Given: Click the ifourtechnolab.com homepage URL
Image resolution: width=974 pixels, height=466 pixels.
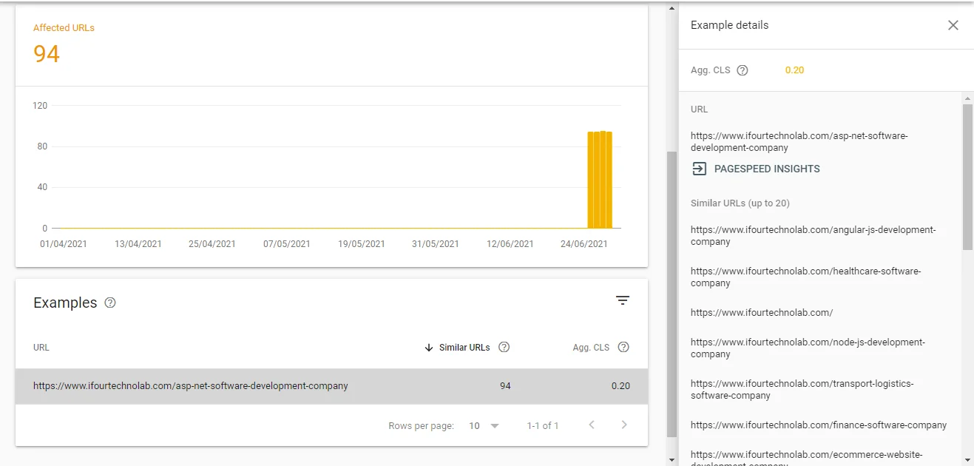Looking at the screenshot, I should tap(762, 313).
